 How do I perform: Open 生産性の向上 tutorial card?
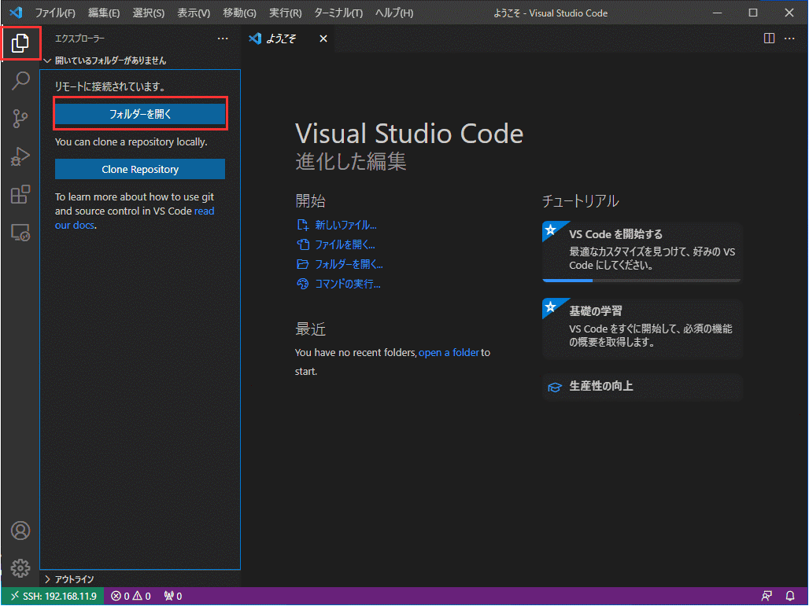(642, 387)
